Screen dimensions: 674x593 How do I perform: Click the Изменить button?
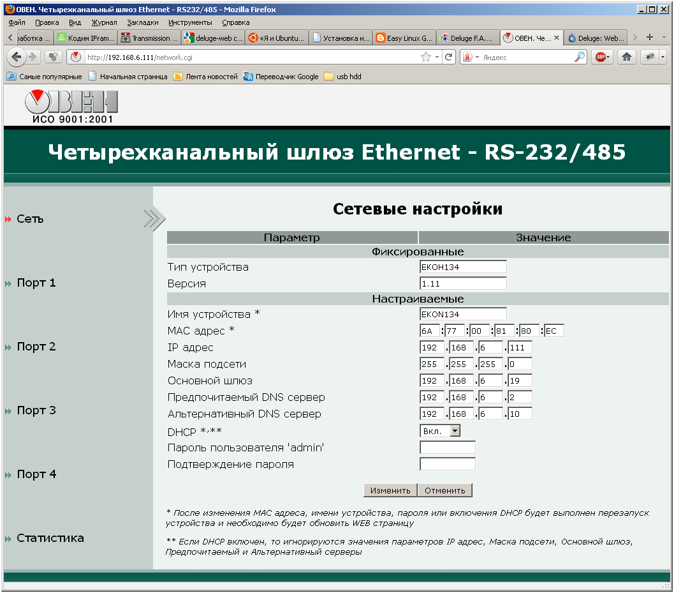(390, 490)
